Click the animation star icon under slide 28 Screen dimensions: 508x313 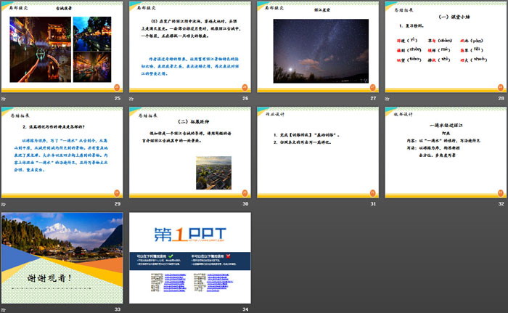click(387, 99)
